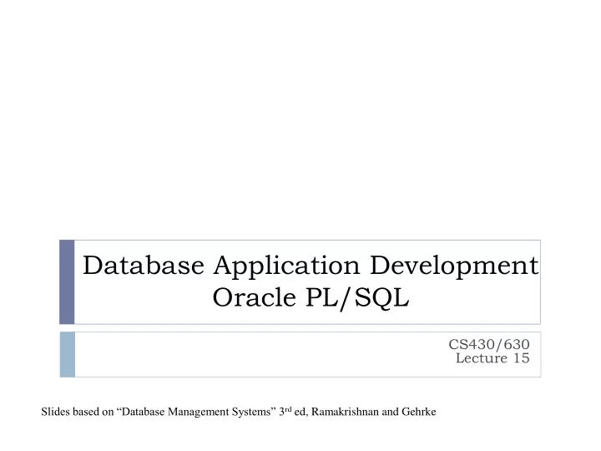Click the subtitle text "Lecture 15"
Screen dimensions: 601x451
coord(492,358)
